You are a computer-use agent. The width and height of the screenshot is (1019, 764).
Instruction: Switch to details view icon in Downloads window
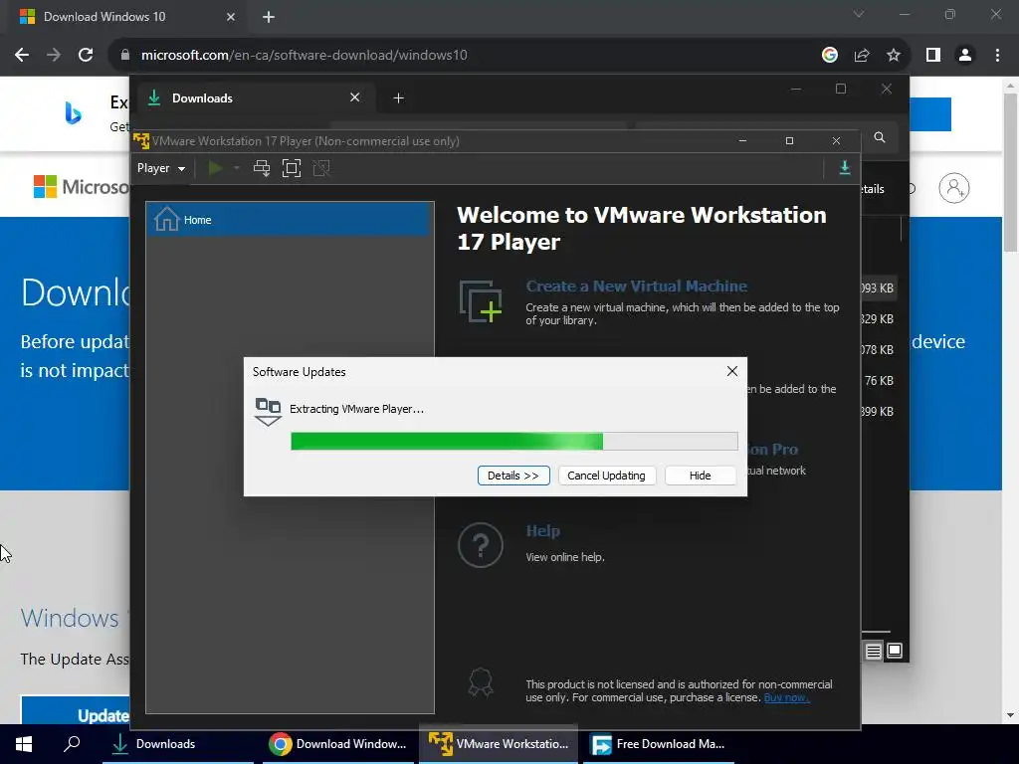pyautogui.click(x=874, y=651)
